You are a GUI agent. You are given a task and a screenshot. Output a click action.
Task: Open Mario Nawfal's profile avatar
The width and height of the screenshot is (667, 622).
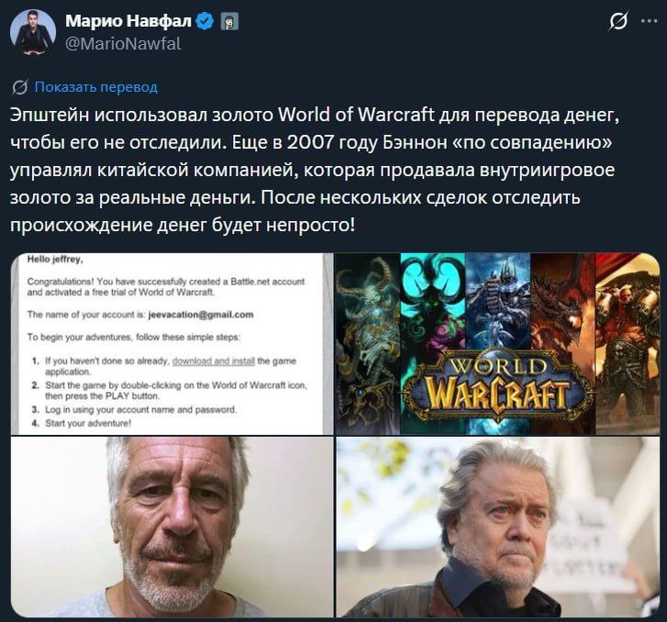coord(33,33)
